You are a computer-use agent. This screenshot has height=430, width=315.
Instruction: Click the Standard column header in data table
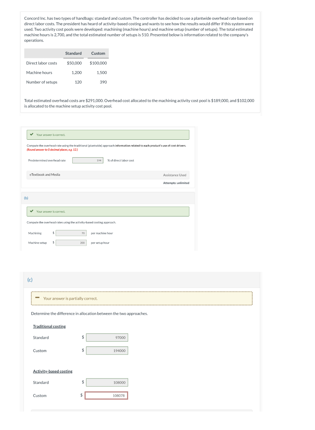[x=73, y=53]
